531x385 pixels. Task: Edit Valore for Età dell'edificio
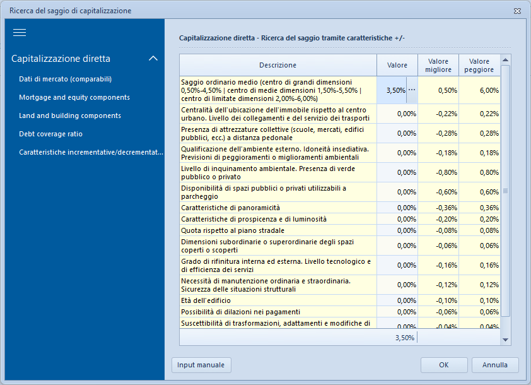point(397,300)
